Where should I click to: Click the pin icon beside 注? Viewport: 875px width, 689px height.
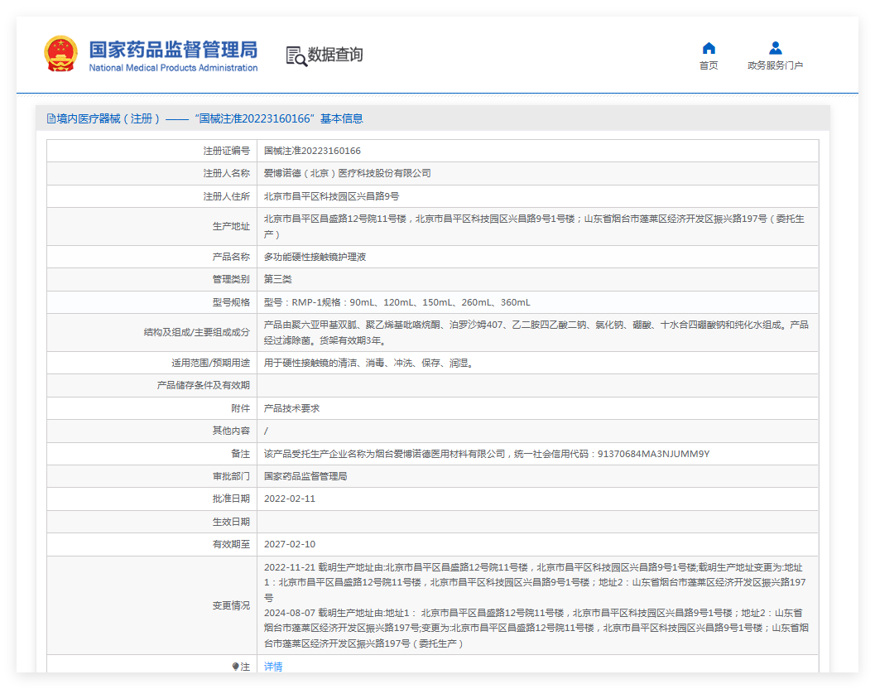[x=235, y=666]
